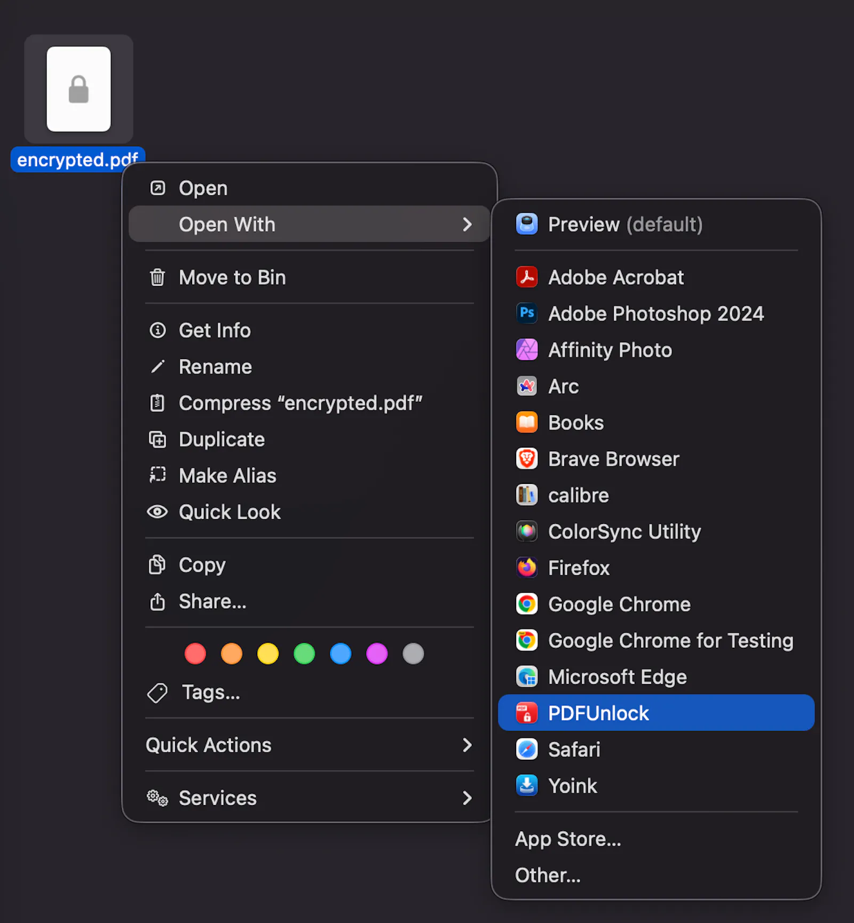The height and width of the screenshot is (923, 854).
Task: Click the Get Info circle icon
Action: (x=157, y=330)
